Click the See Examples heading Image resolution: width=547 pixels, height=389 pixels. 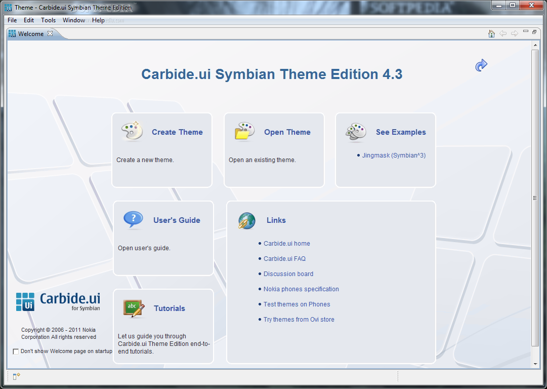[401, 132]
